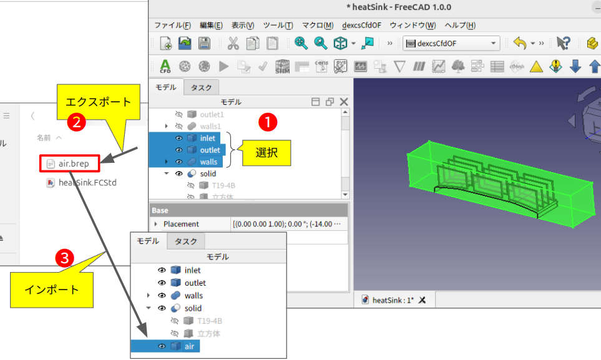Toggle visibility of grayed outlet1 item
The height and width of the screenshot is (360, 601).
coord(178,115)
